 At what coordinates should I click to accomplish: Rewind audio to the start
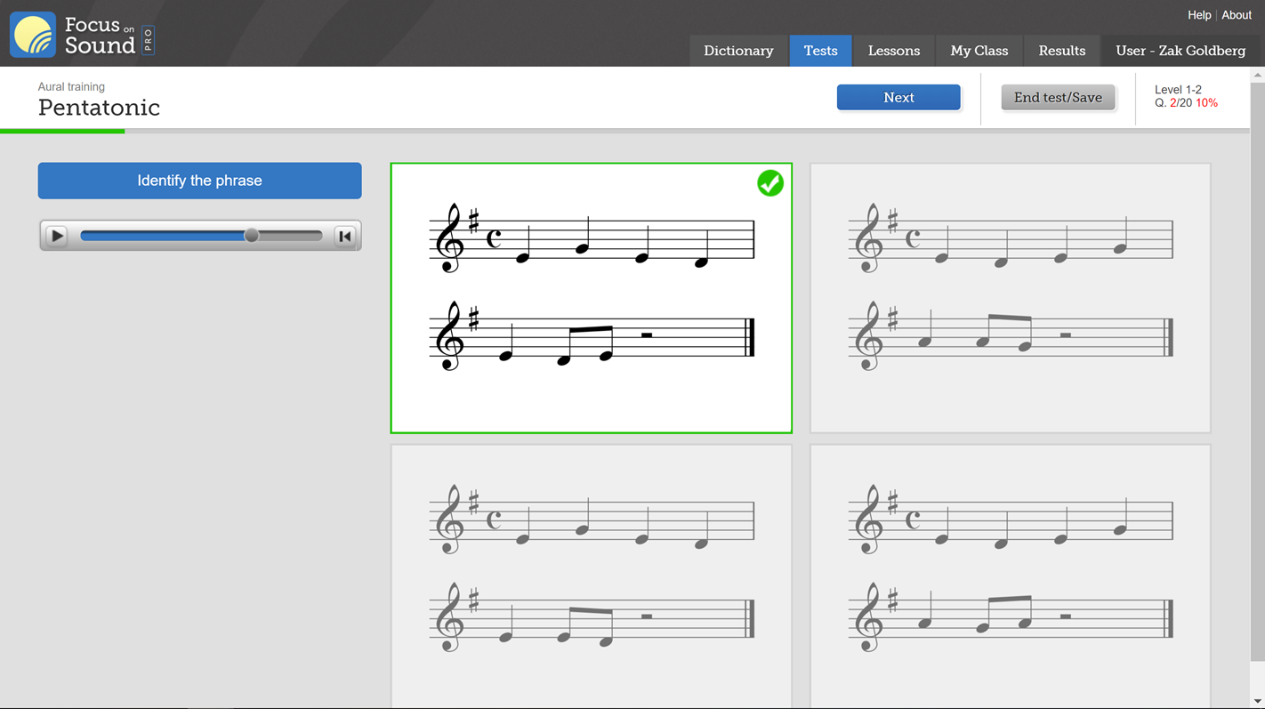click(345, 236)
